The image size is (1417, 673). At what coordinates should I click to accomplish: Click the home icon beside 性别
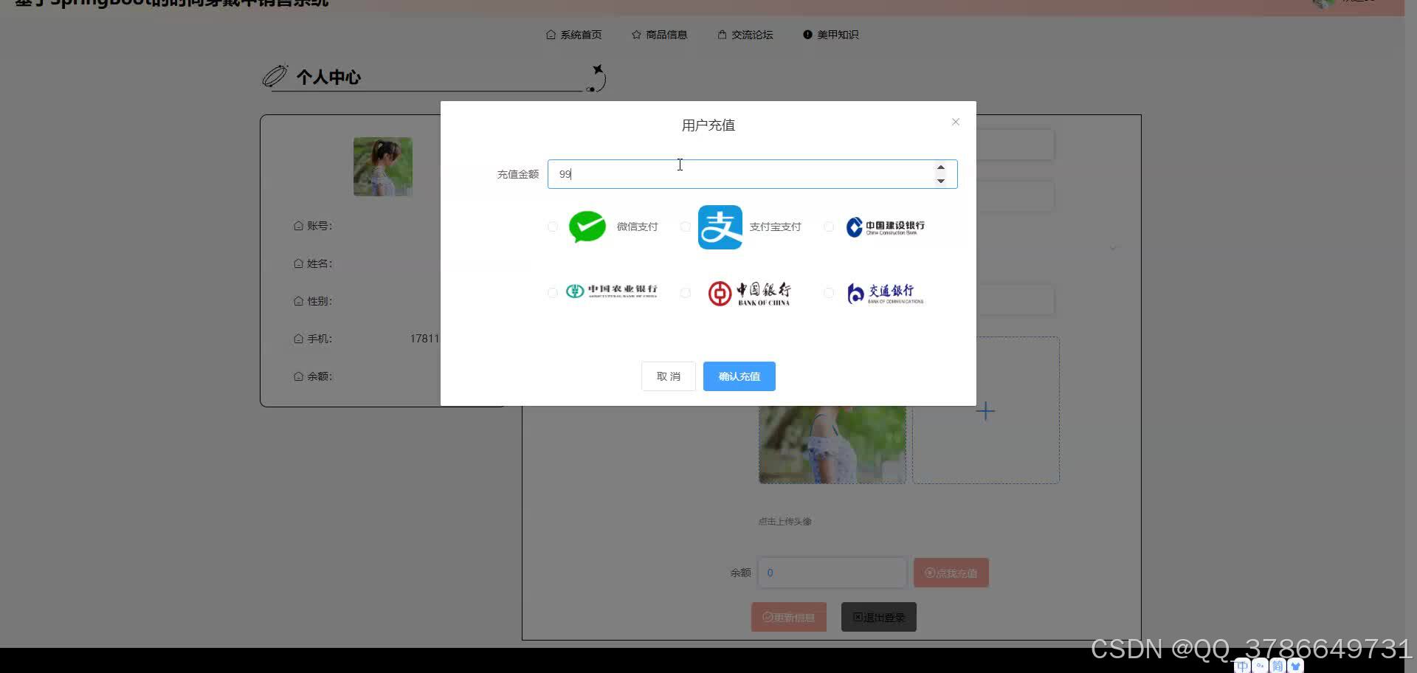coord(298,301)
